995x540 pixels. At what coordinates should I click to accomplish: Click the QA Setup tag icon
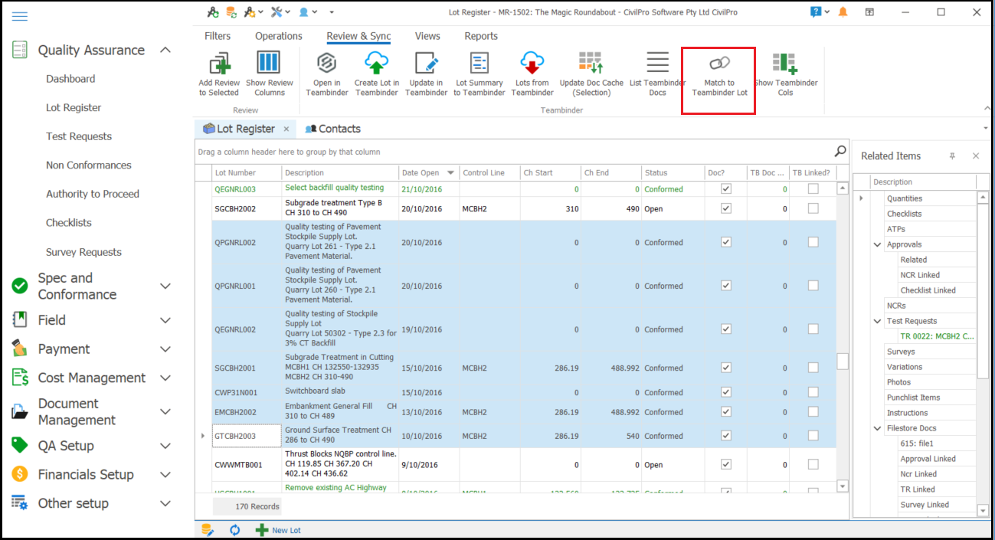tap(20, 445)
